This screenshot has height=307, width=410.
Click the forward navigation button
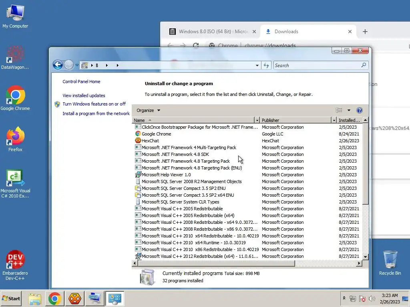68,65
